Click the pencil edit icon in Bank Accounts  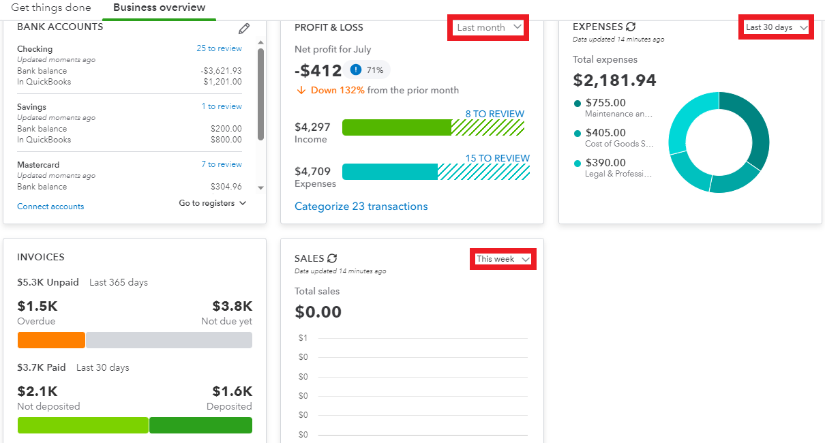click(x=244, y=29)
